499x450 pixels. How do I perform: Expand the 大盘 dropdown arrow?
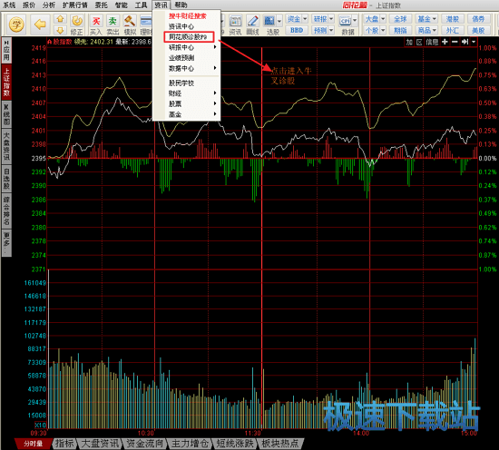pos(383,19)
